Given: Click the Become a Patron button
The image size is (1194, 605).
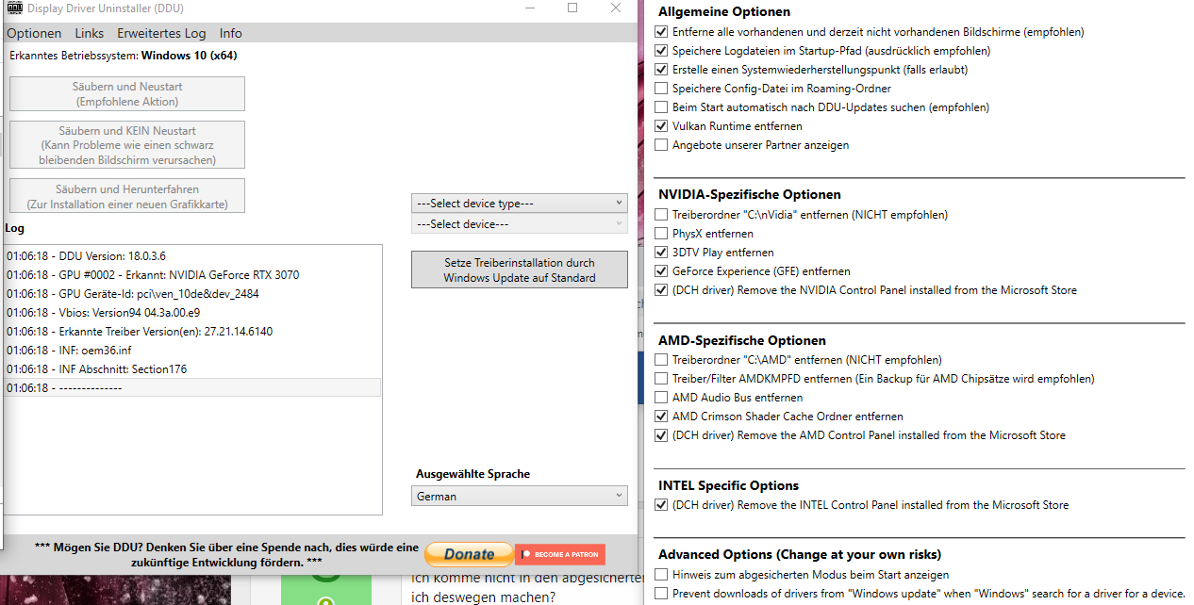Looking at the screenshot, I should click(x=560, y=554).
